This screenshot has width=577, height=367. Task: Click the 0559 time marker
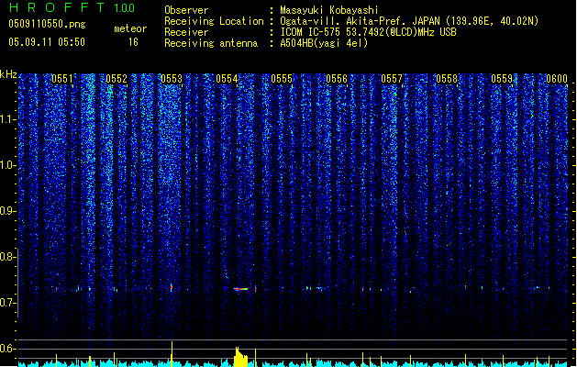coord(502,79)
